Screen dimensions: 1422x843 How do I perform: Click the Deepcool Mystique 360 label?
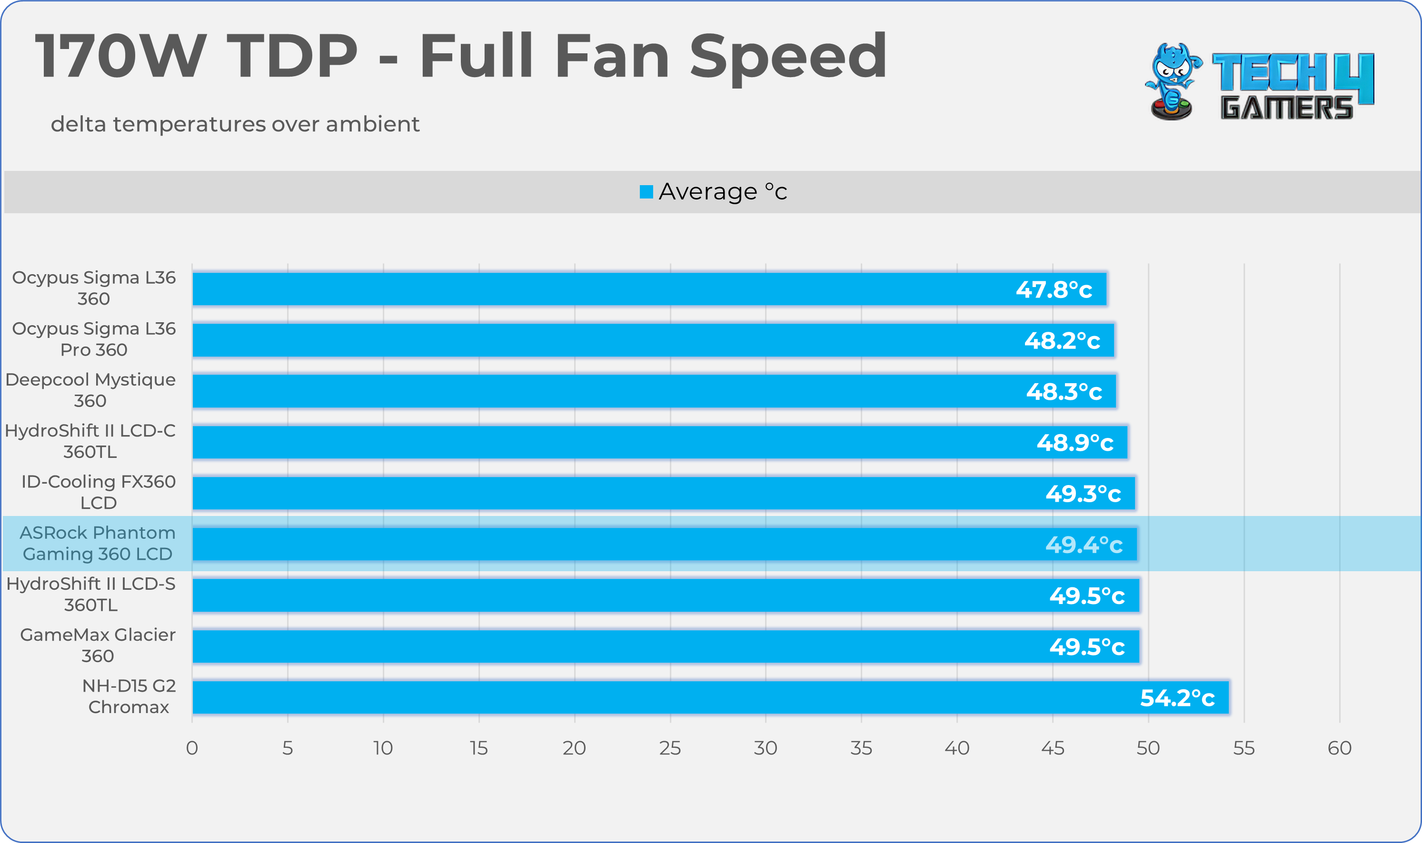pyautogui.click(x=90, y=390)
